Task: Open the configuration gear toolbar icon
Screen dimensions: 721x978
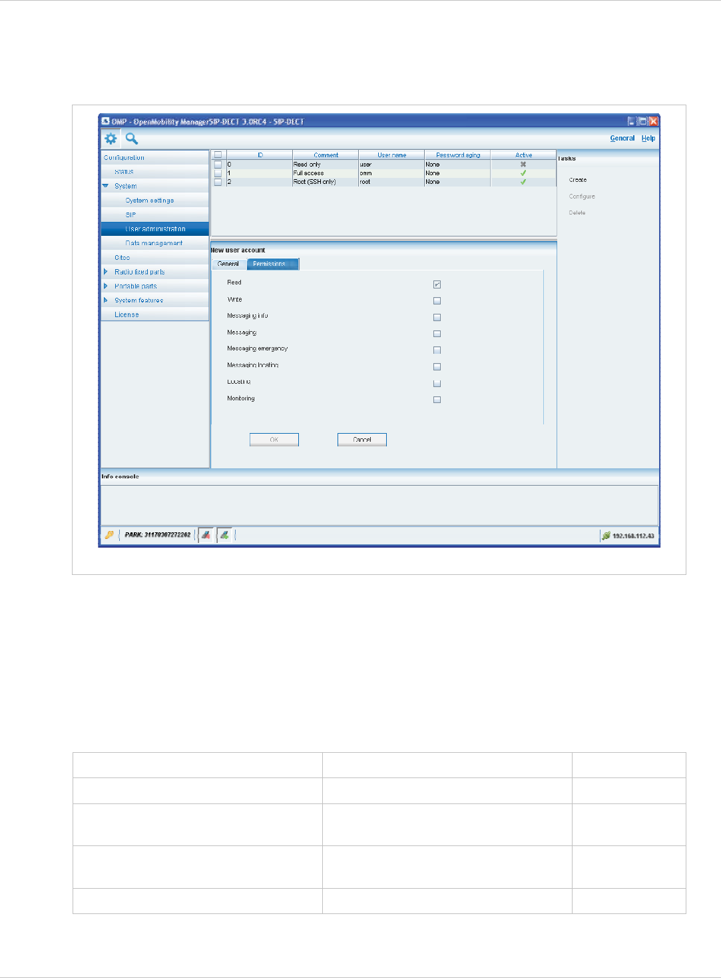Action: [x=111, y=139]
